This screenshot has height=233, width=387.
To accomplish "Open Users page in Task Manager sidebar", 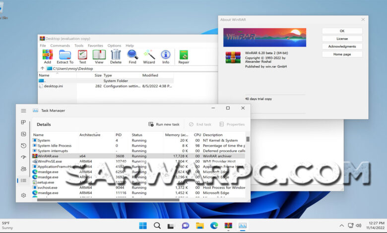I will click(x=23, y=169).
